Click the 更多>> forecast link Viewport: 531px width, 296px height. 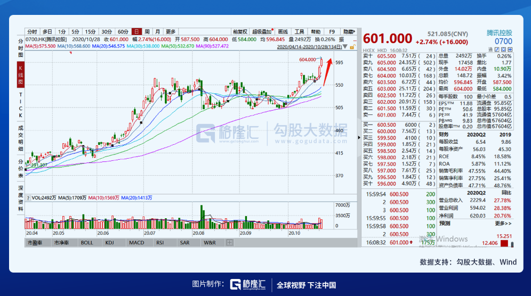pos(503,224)
